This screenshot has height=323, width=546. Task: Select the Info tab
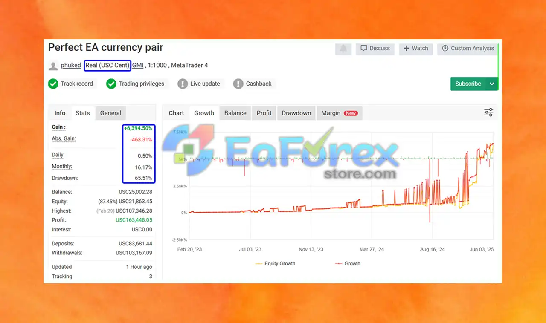(60, 113)
